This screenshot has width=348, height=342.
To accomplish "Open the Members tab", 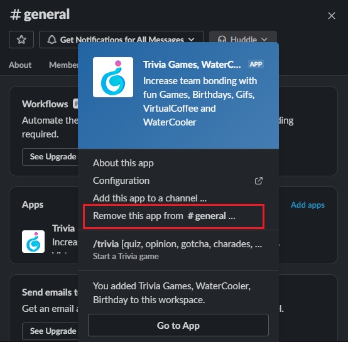I will click(63, 65).
